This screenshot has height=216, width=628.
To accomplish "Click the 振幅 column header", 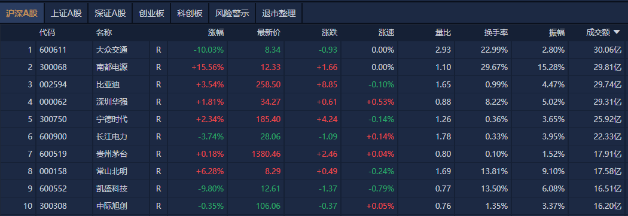I will 557,33.
